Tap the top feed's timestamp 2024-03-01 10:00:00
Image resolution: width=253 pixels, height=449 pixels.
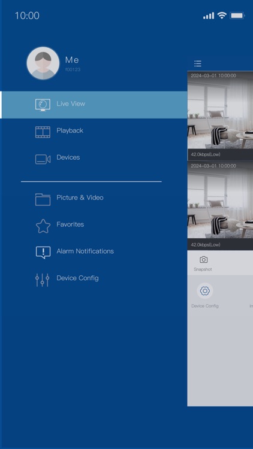pyautogui.click(x=213, y=75)
